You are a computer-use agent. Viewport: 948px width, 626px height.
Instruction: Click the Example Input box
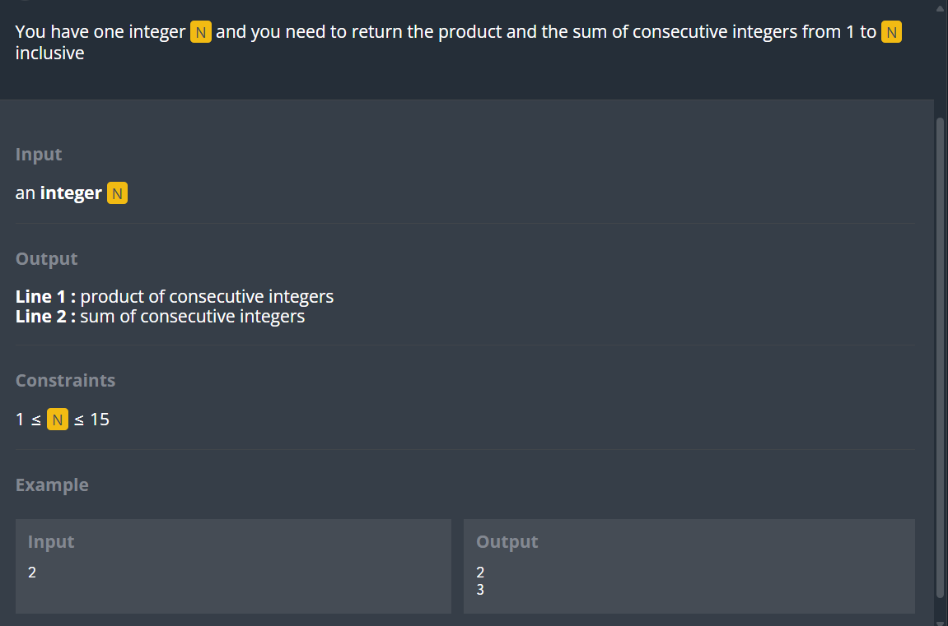click(233, 566)
